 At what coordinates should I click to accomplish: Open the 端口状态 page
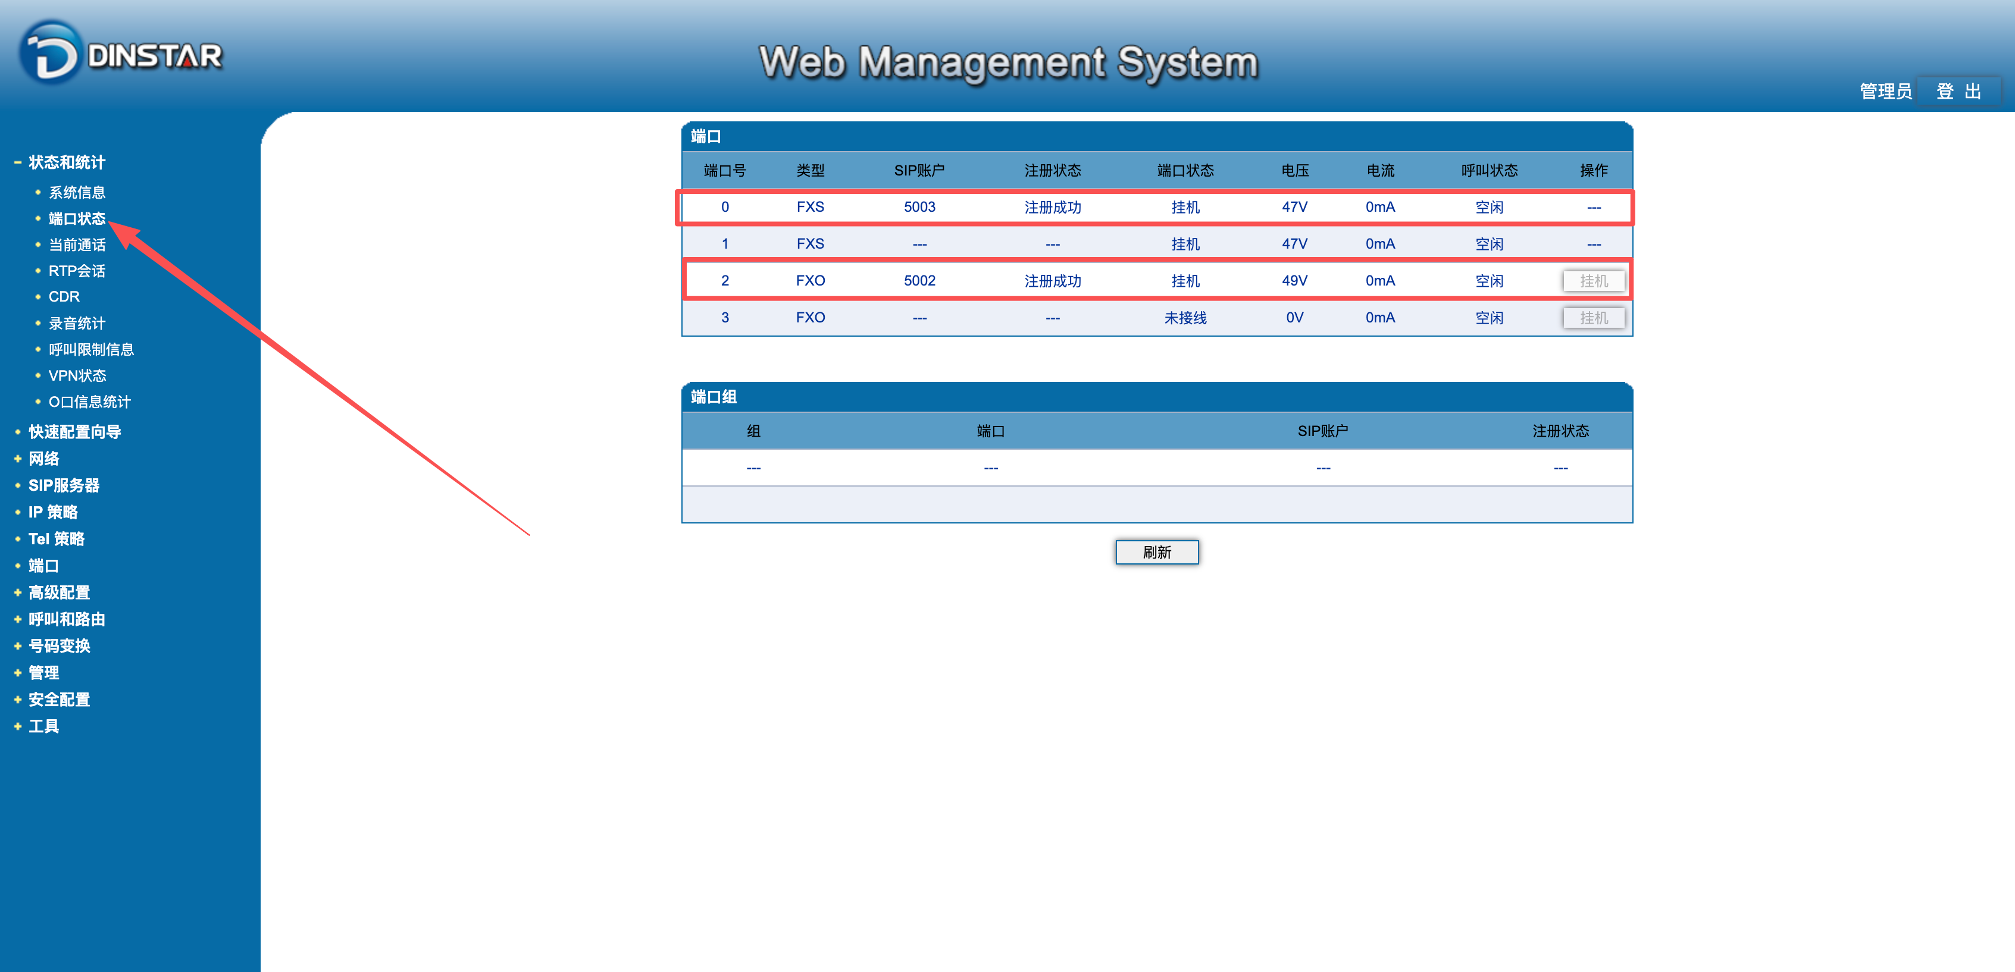[77, 218]
